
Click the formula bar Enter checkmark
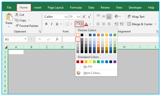click(49, 39)
